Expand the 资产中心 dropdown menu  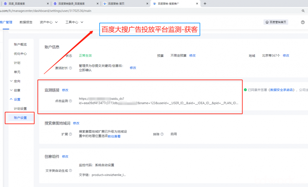tap(49, 22)
